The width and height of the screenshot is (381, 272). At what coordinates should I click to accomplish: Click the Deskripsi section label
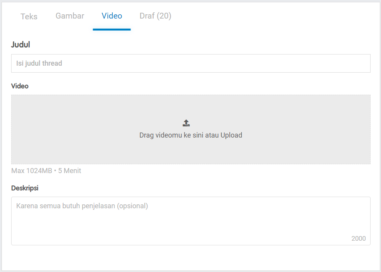(x=25, y=188)
